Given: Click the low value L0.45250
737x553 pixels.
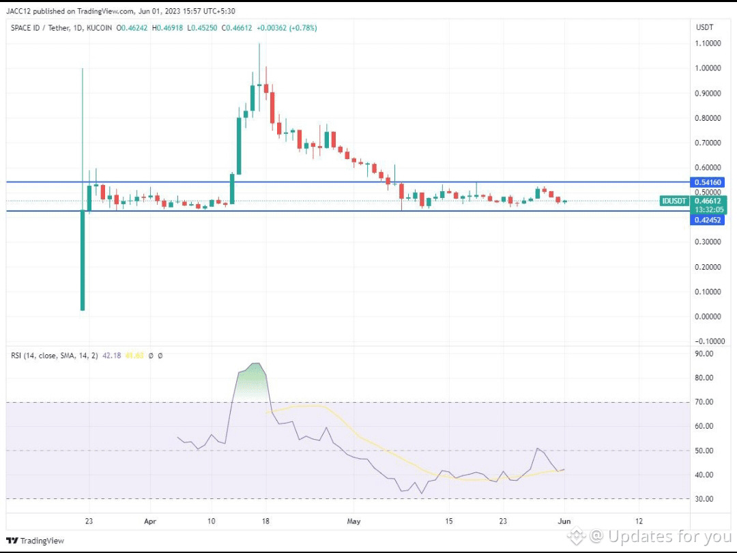Looking at the screenshot, I should pos(202,28).
